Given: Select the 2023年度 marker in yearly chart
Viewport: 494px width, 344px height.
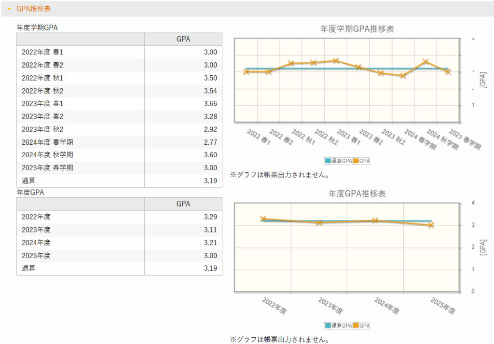Looking at the screenshot, I should pyautogui.click(x=319, y=223).
